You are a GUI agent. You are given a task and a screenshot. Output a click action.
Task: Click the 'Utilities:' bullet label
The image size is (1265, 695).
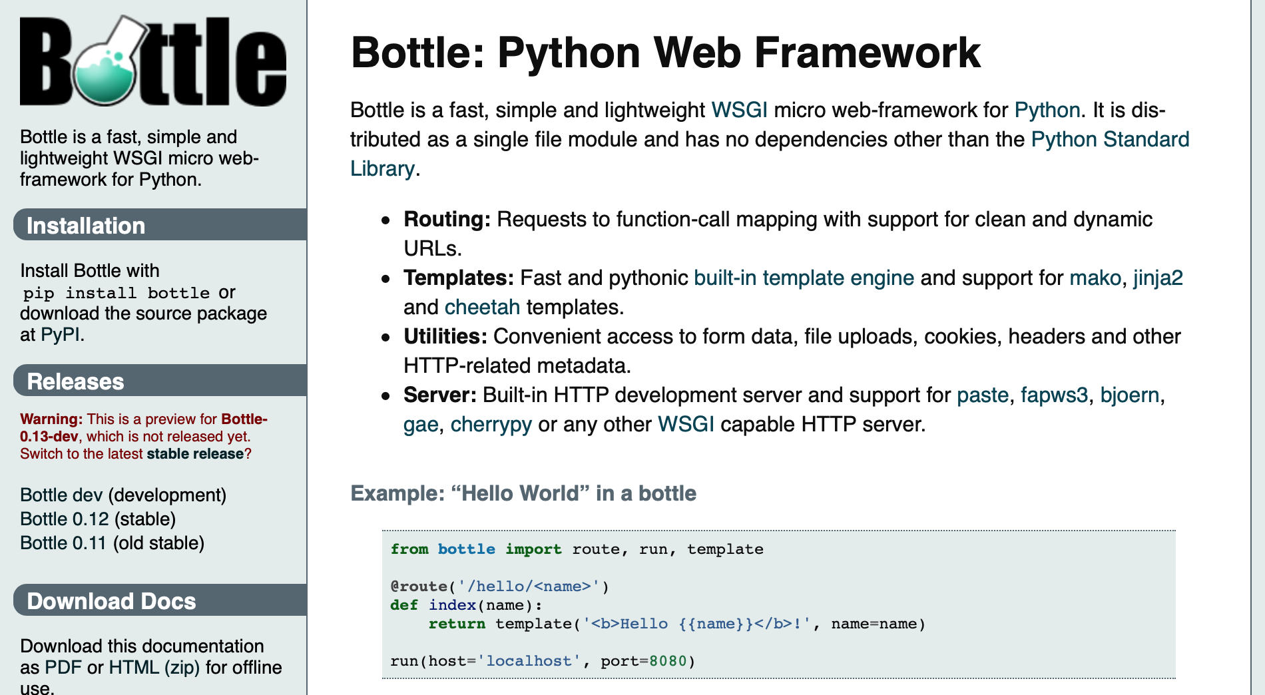coord(445,336)
